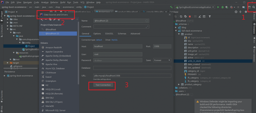Click Run with Coverage icon

click(x=227, y=7)
